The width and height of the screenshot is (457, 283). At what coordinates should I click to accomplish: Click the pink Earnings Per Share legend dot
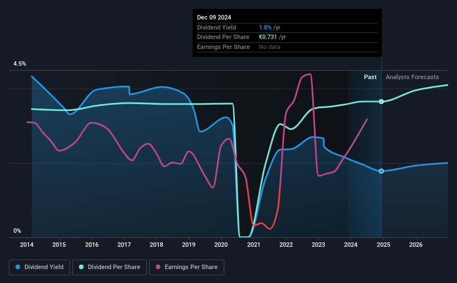[x=158, y=267]
